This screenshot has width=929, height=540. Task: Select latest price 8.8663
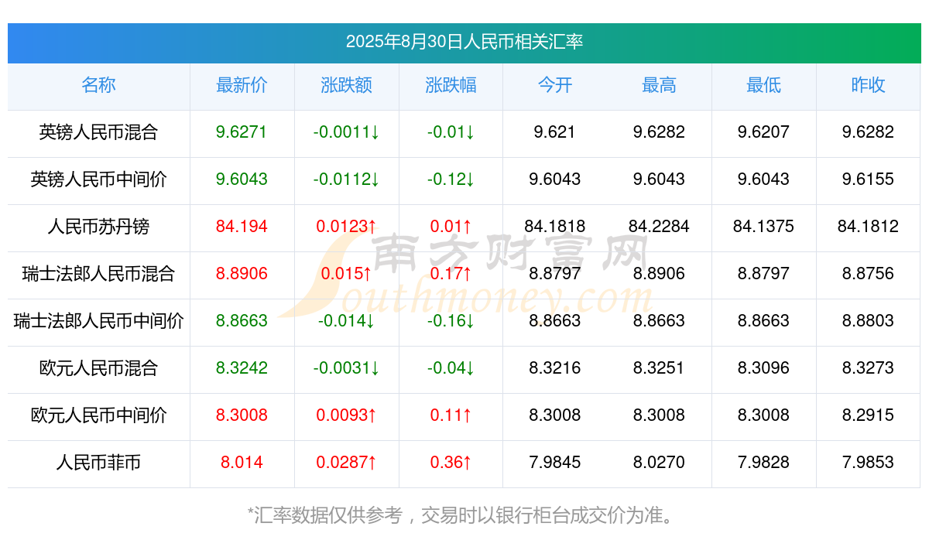pos(242,321)
